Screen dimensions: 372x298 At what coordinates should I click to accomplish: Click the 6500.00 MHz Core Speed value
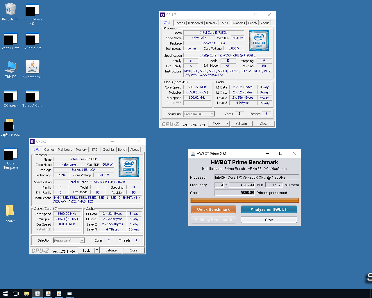[x=67, y=214]
